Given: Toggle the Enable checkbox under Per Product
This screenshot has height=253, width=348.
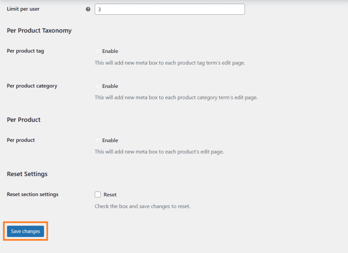Looking at the screenshot, I should [x=98, y=140].
